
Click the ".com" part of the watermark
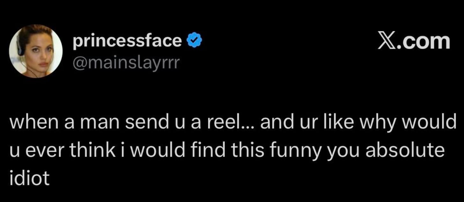(x=423, y=41)
